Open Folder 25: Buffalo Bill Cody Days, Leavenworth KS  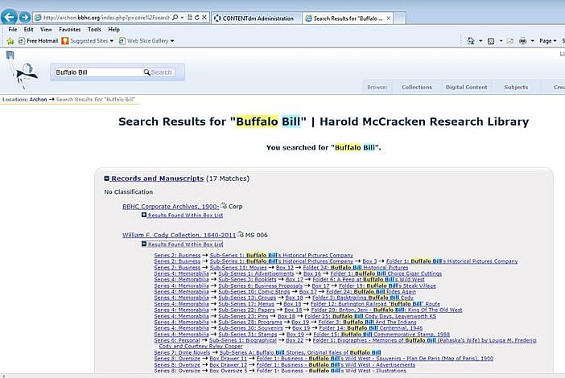370,316
